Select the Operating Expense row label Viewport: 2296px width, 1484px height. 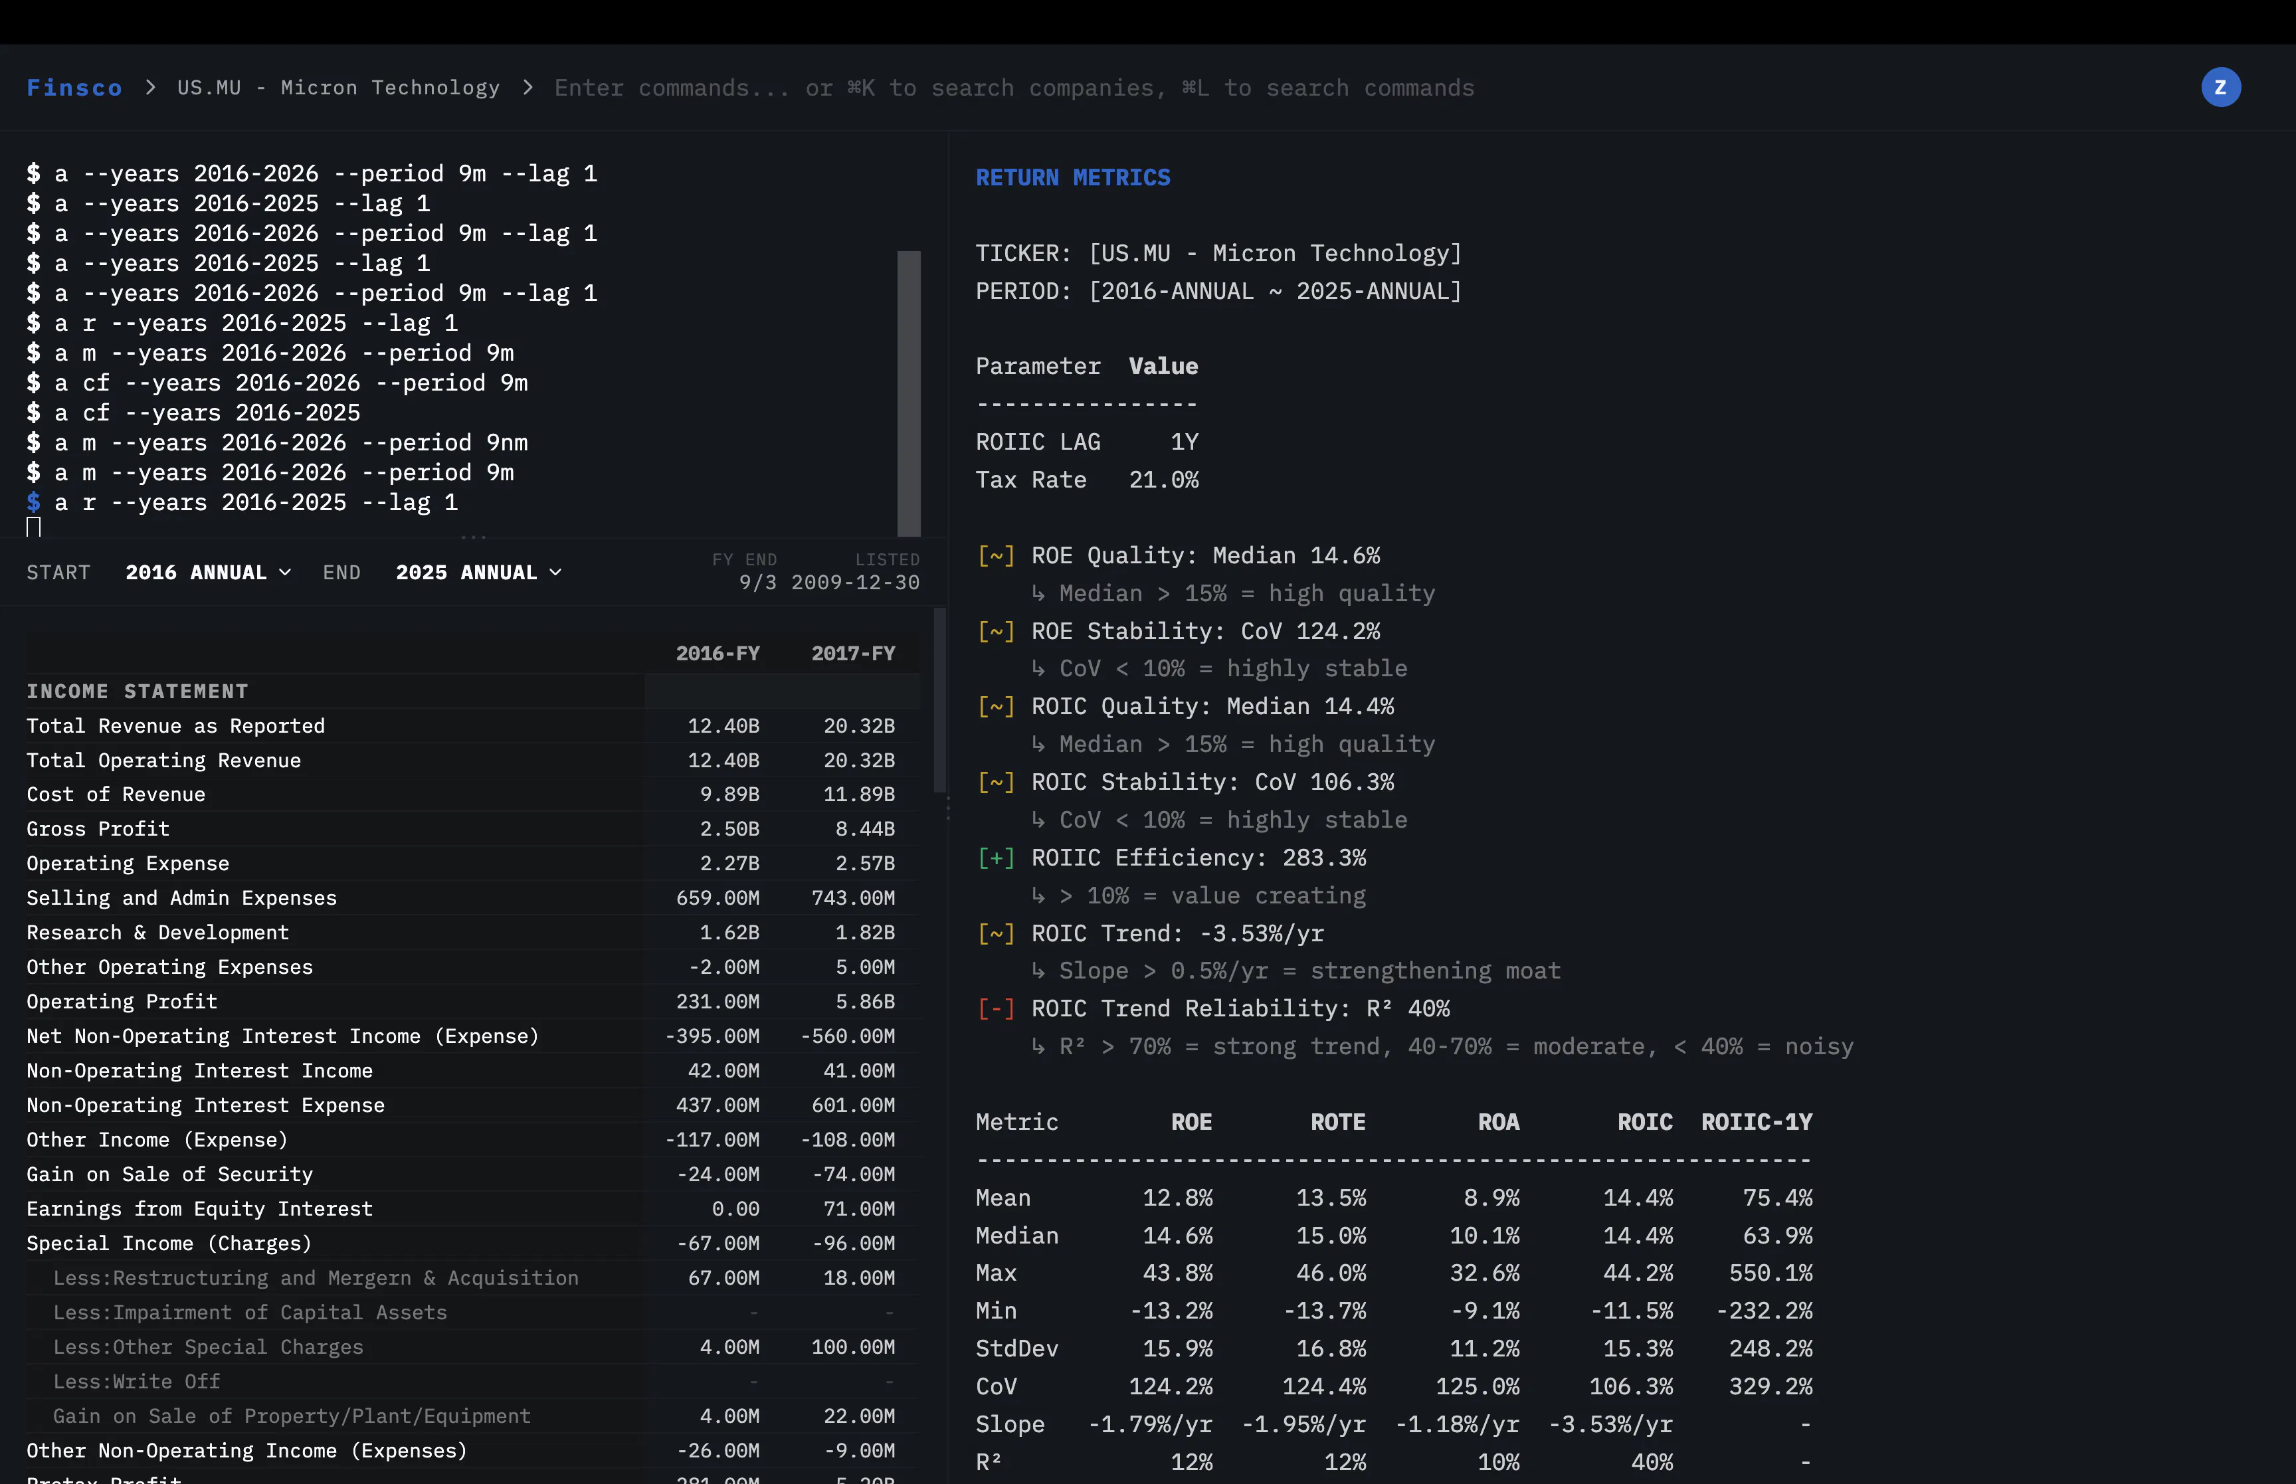click(127, 864)
